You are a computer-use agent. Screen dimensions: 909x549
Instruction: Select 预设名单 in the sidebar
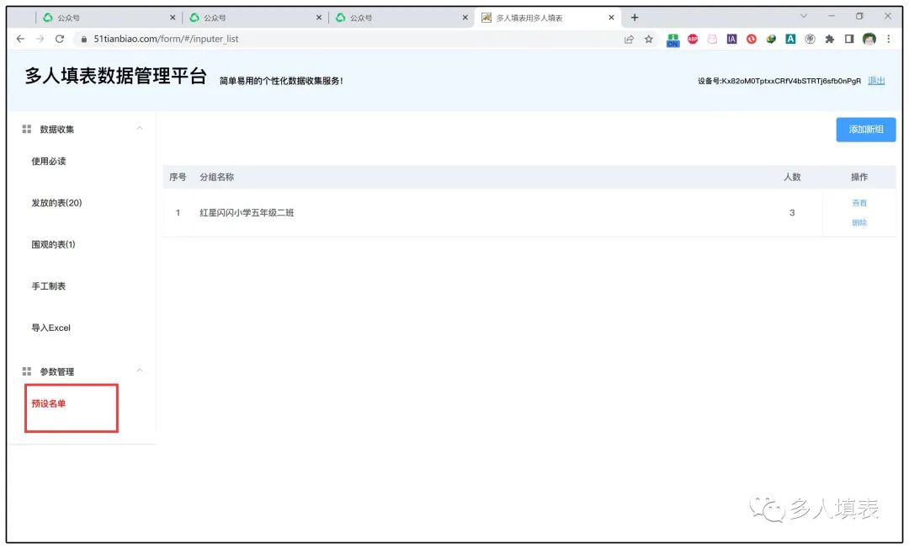[49, 403]
